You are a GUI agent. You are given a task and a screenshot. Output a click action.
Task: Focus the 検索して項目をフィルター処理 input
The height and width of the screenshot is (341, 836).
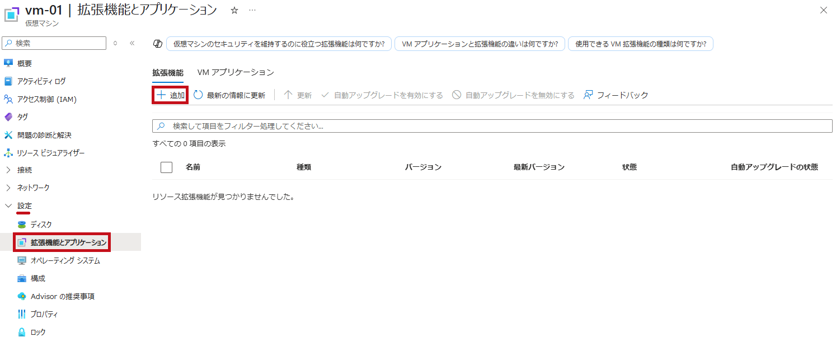click(492, 126)
